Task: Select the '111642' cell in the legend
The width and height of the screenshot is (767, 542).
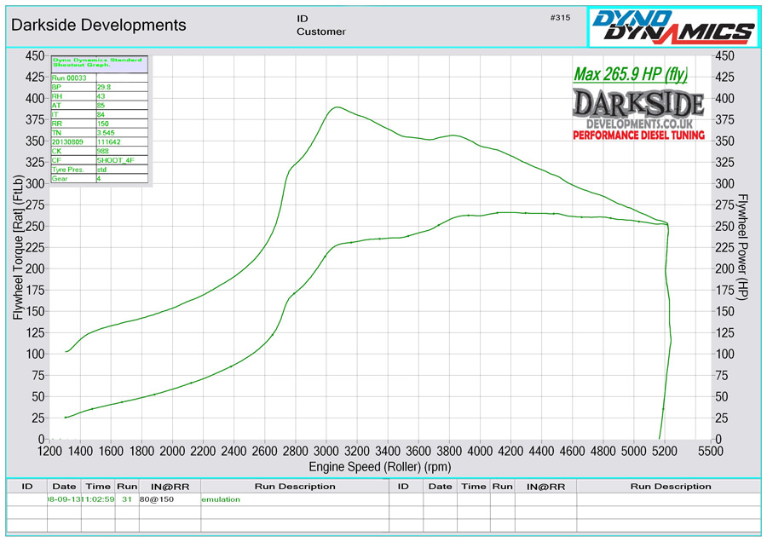Action: tap(108, 141)
